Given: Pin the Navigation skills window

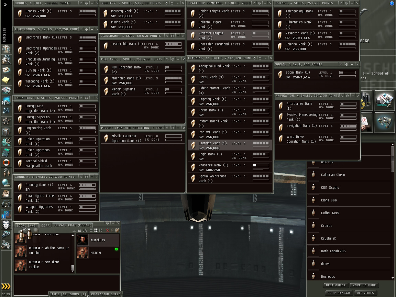Looking at the screenshot, I should tap(342, 96).
